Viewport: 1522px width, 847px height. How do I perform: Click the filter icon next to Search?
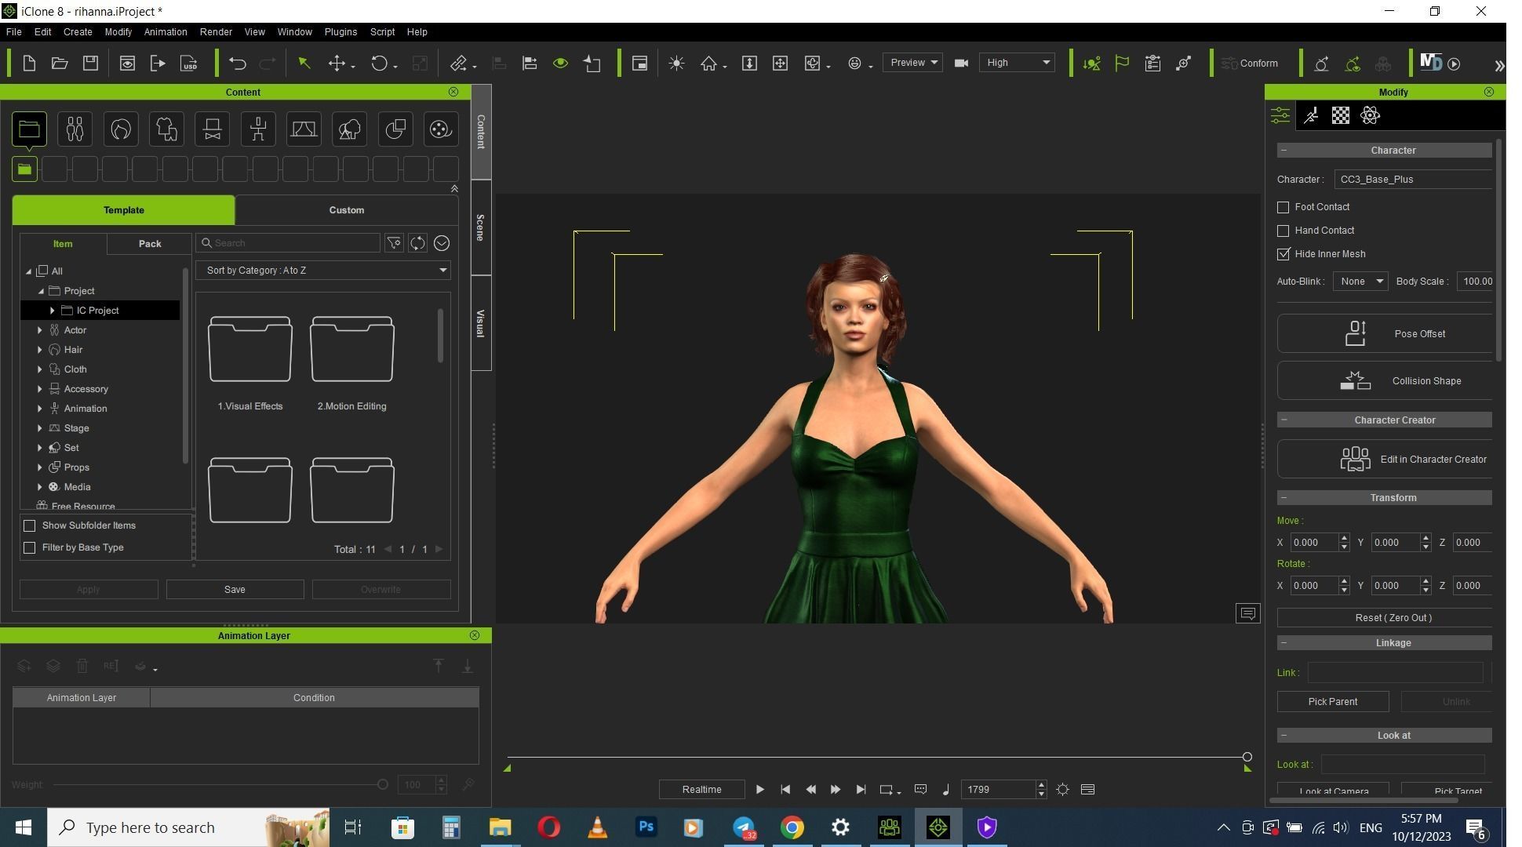point(394,243)
